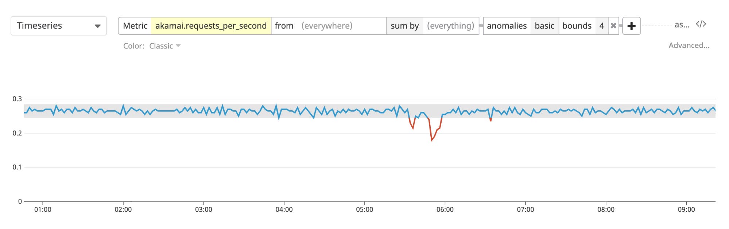Image resolution: width=729 pixels, height=229 pixels.
Task: Open the code editor with the </> icon
Action: (701, 25)
